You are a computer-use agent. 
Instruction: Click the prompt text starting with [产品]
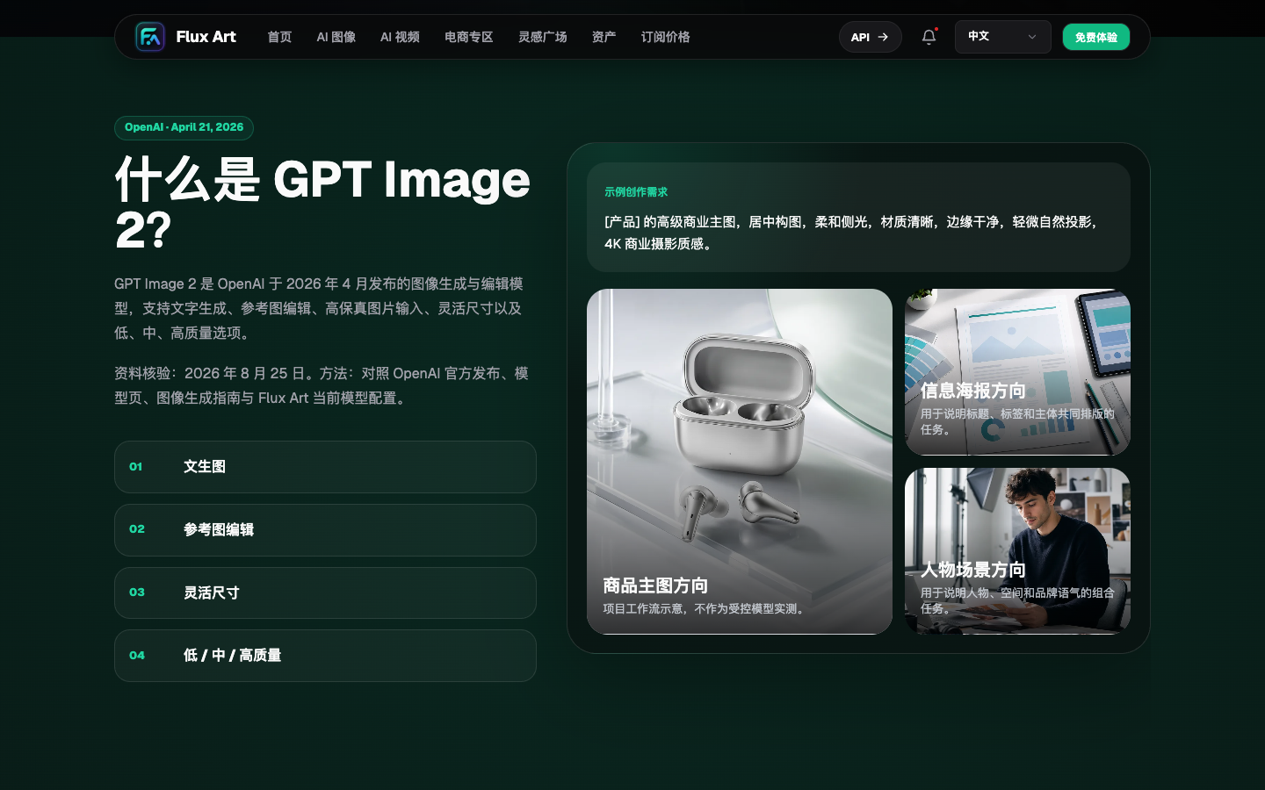(x=852, y=233)
